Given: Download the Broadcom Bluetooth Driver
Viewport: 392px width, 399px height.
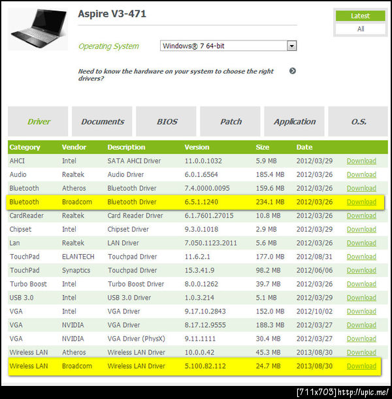Looking at the screenshot, I should pos(361,202).
